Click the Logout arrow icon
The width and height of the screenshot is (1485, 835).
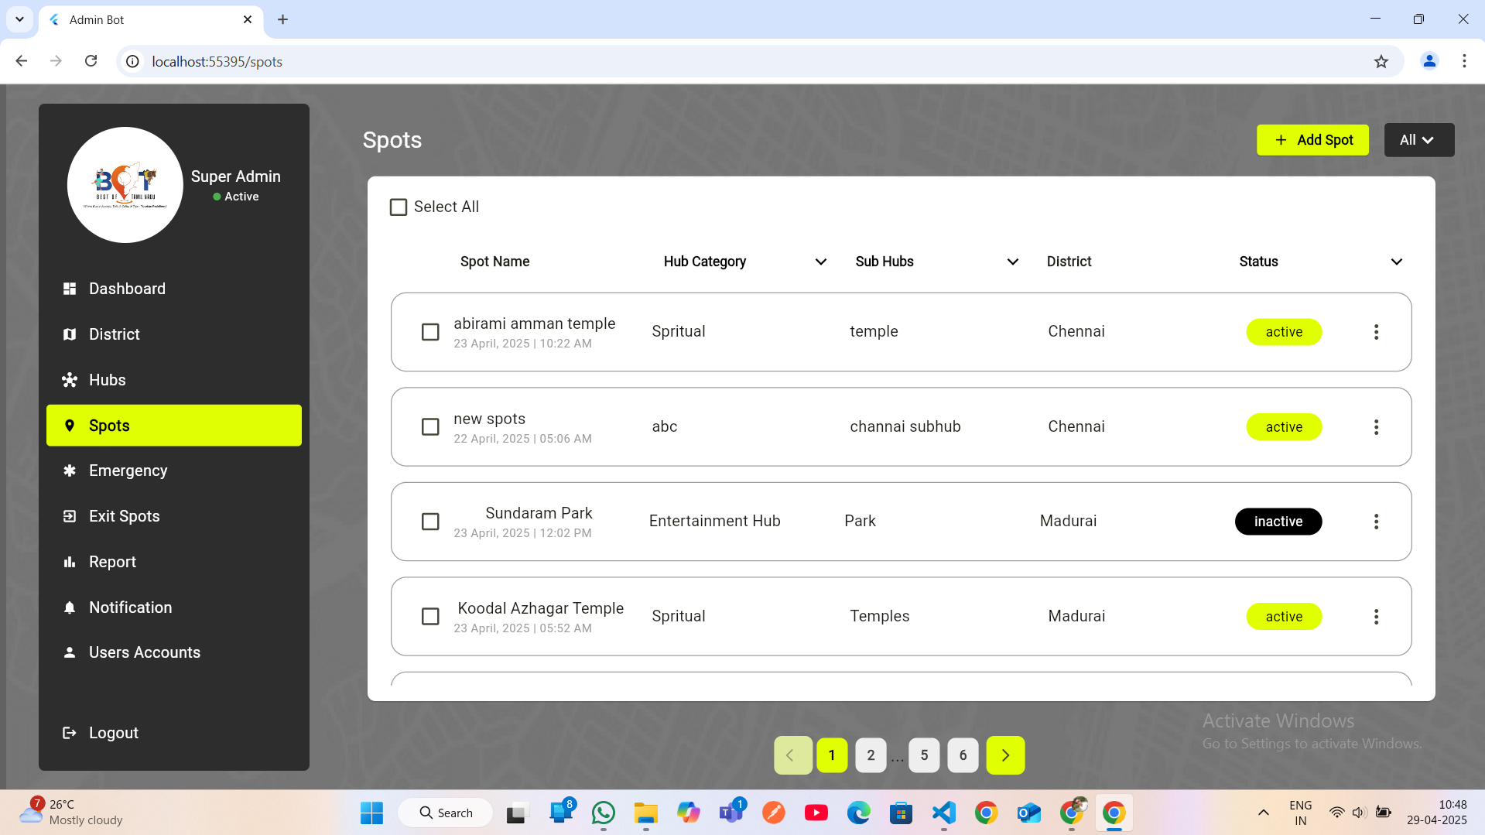70,733
